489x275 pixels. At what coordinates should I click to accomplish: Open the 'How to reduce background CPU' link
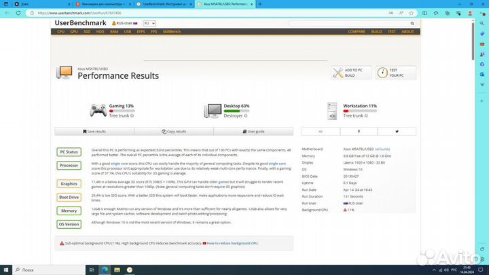(232, 242)
